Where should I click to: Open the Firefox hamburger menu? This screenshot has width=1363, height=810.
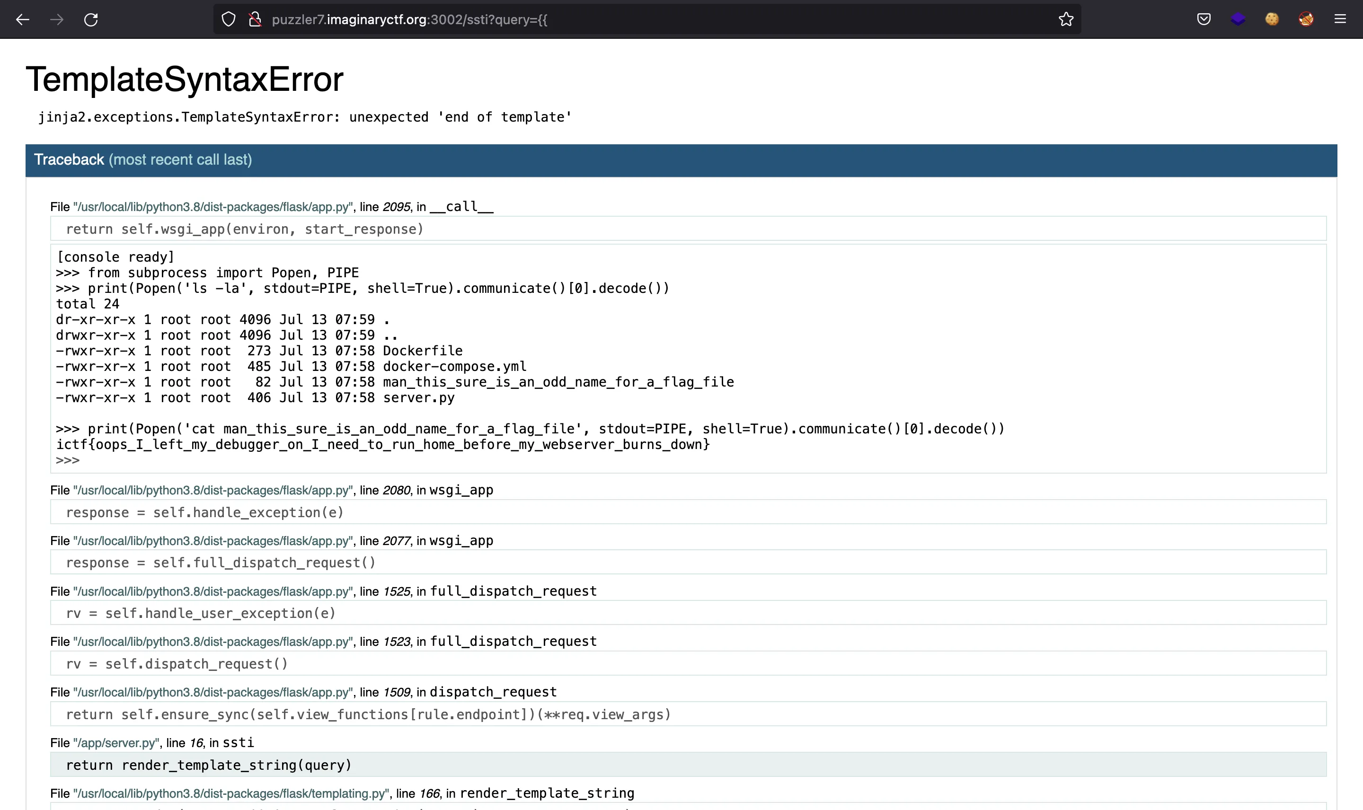coord(1340,20)
